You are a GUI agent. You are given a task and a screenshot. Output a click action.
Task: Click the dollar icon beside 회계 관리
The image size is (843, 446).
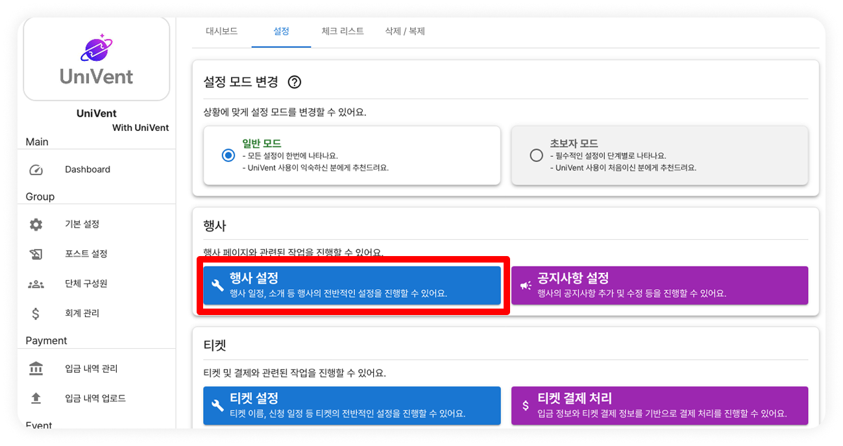36,314
